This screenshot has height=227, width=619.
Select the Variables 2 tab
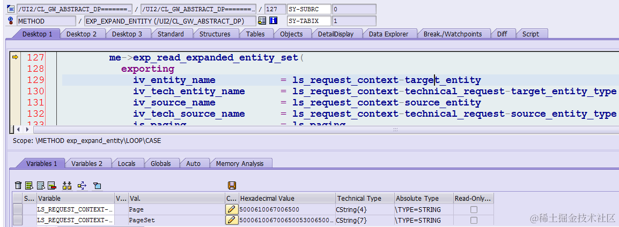pos(87,163)
